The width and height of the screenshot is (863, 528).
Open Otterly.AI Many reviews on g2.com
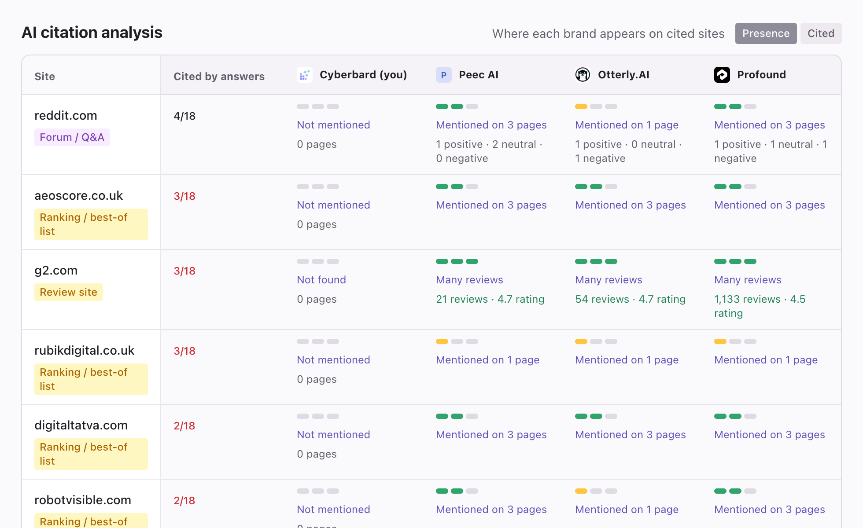pyautogui.click(x=609, y=280)
